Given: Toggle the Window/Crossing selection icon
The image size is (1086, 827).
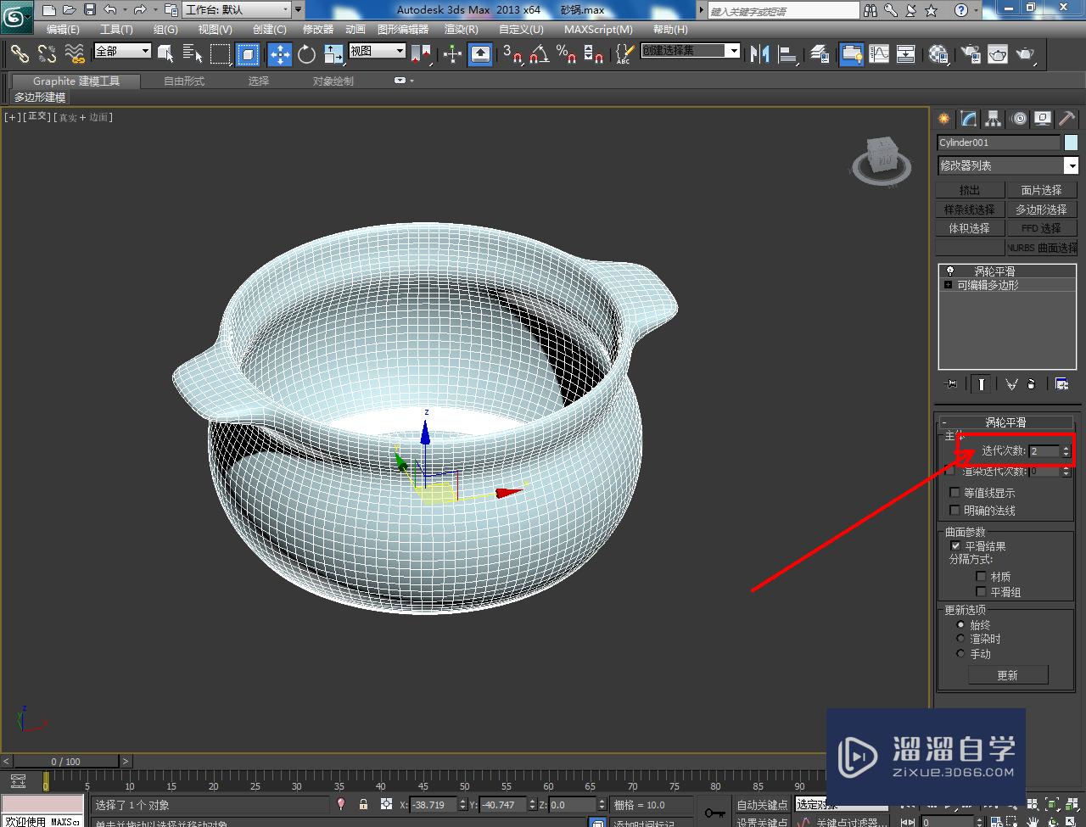Looking at the screenshot, I should [248, 53].
